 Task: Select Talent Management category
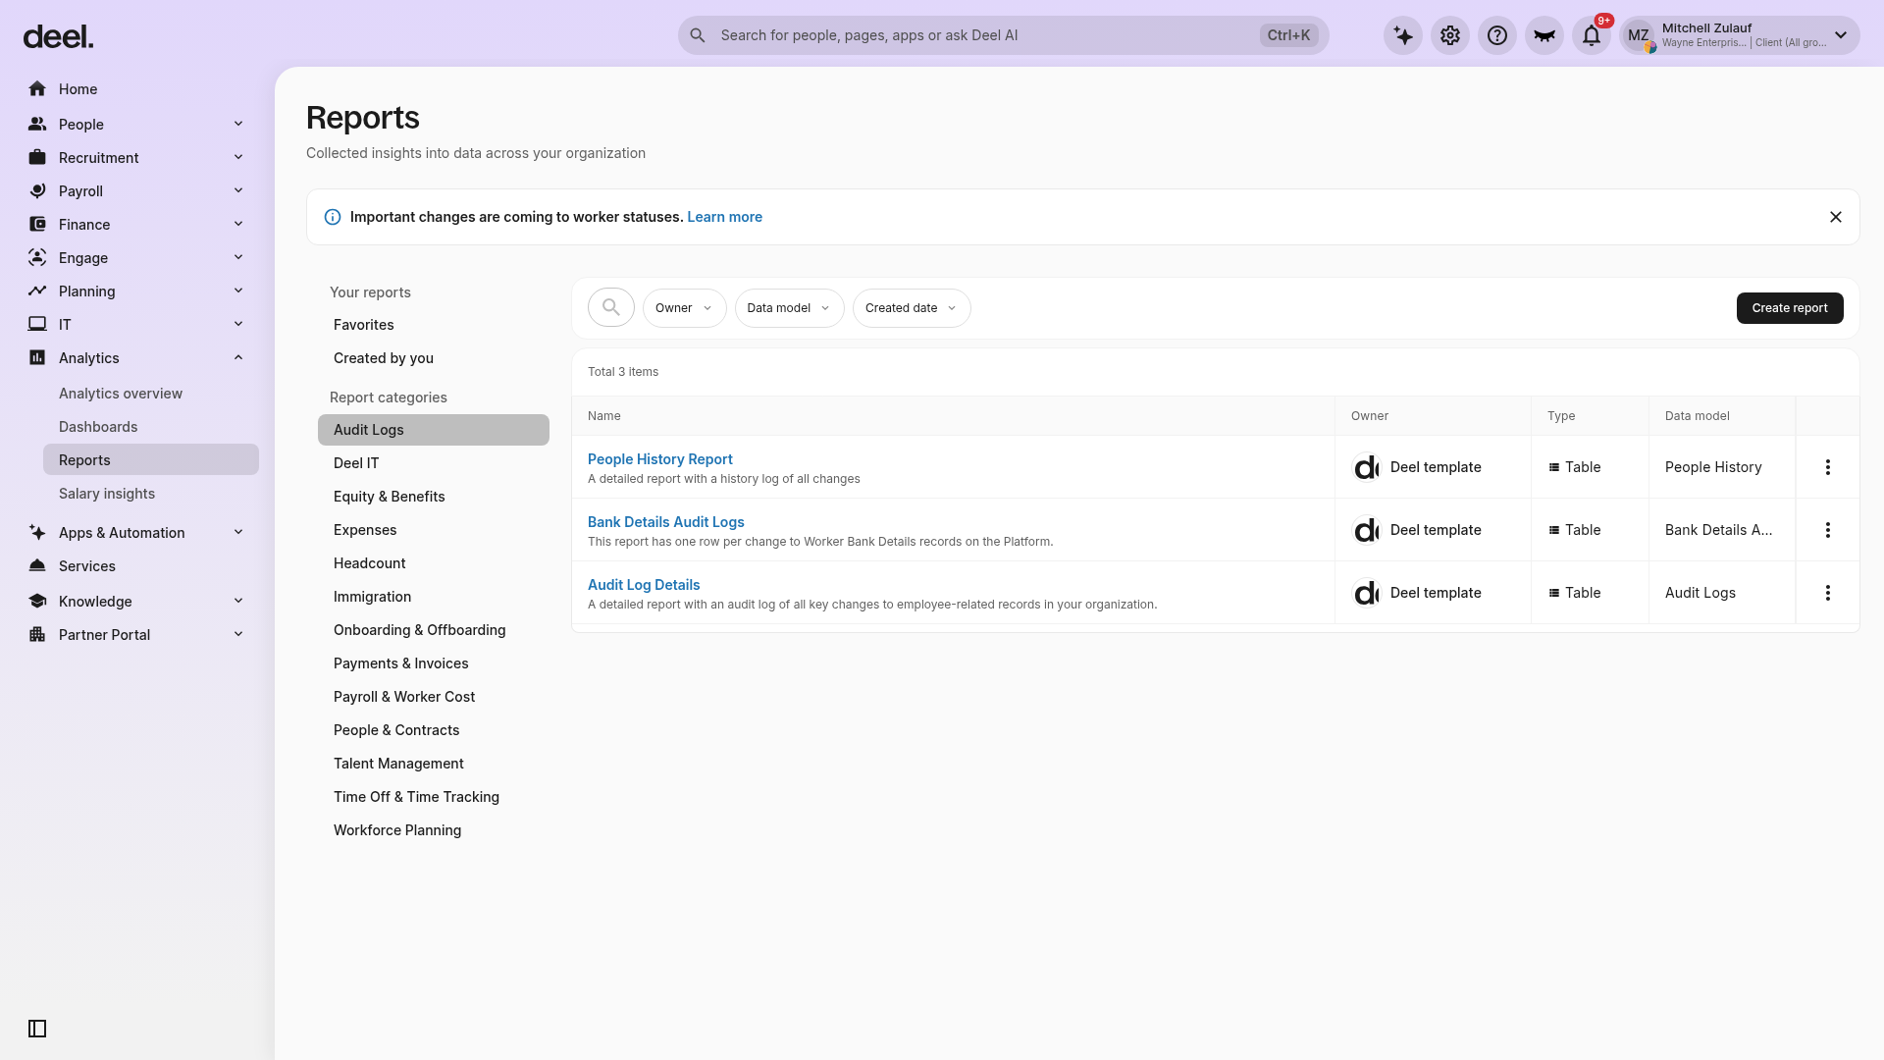[x=434, y=764]
